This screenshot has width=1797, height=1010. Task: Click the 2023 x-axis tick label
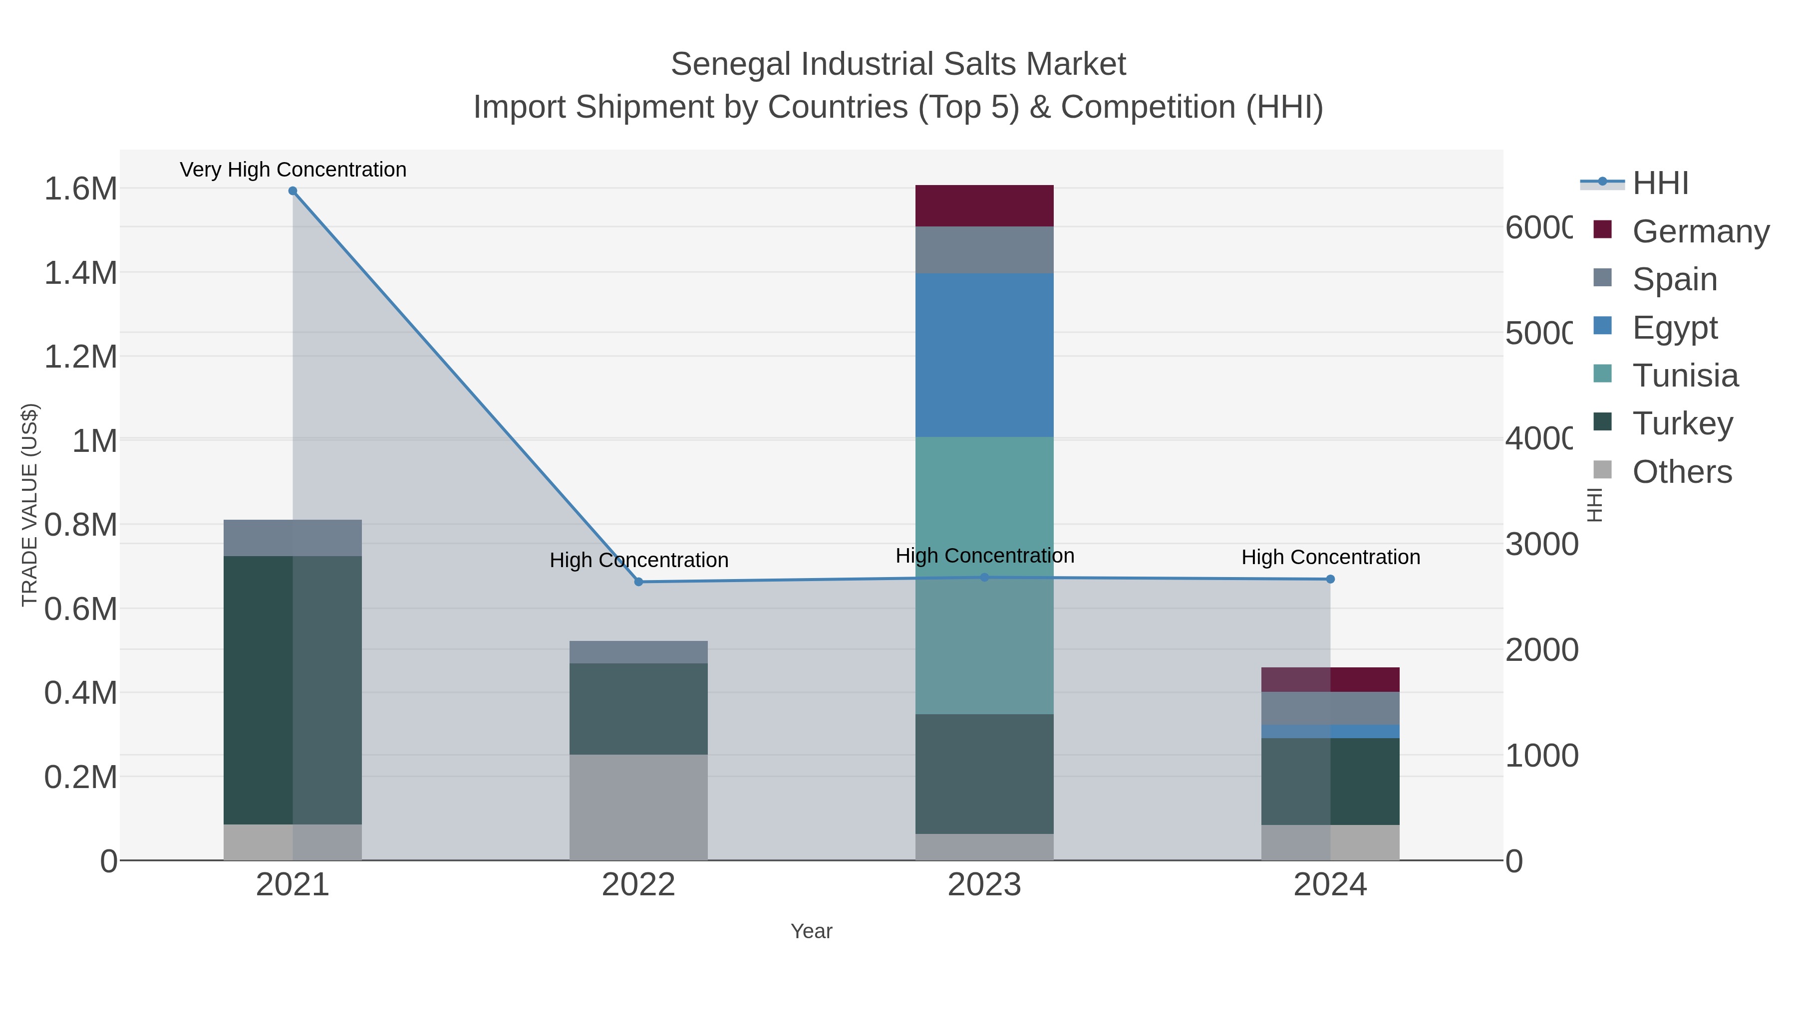pyautogui.click(x=984, y=885)
